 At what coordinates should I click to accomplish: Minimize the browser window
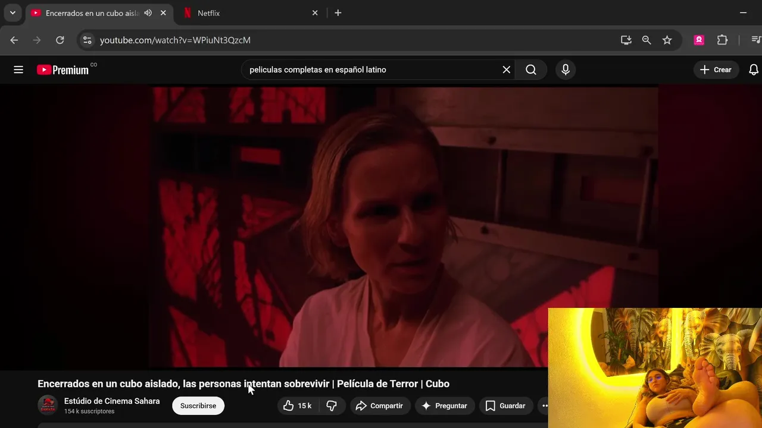click(x=743, y=12)
